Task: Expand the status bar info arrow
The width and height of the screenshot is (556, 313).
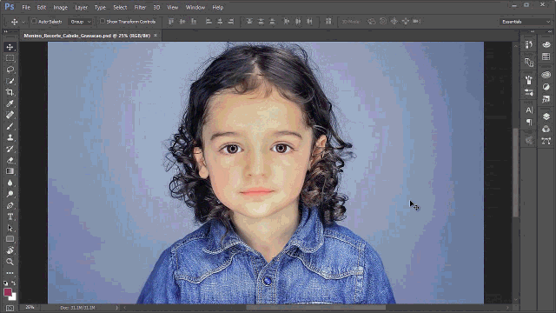Action: (116, 308)
